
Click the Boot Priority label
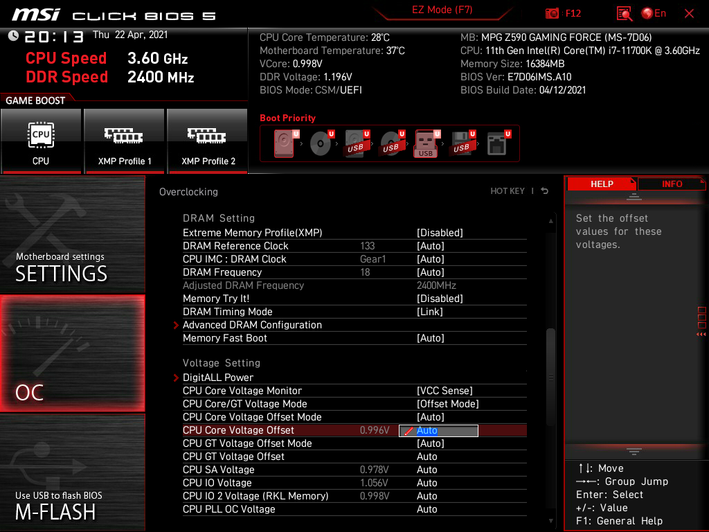(287, 118)
